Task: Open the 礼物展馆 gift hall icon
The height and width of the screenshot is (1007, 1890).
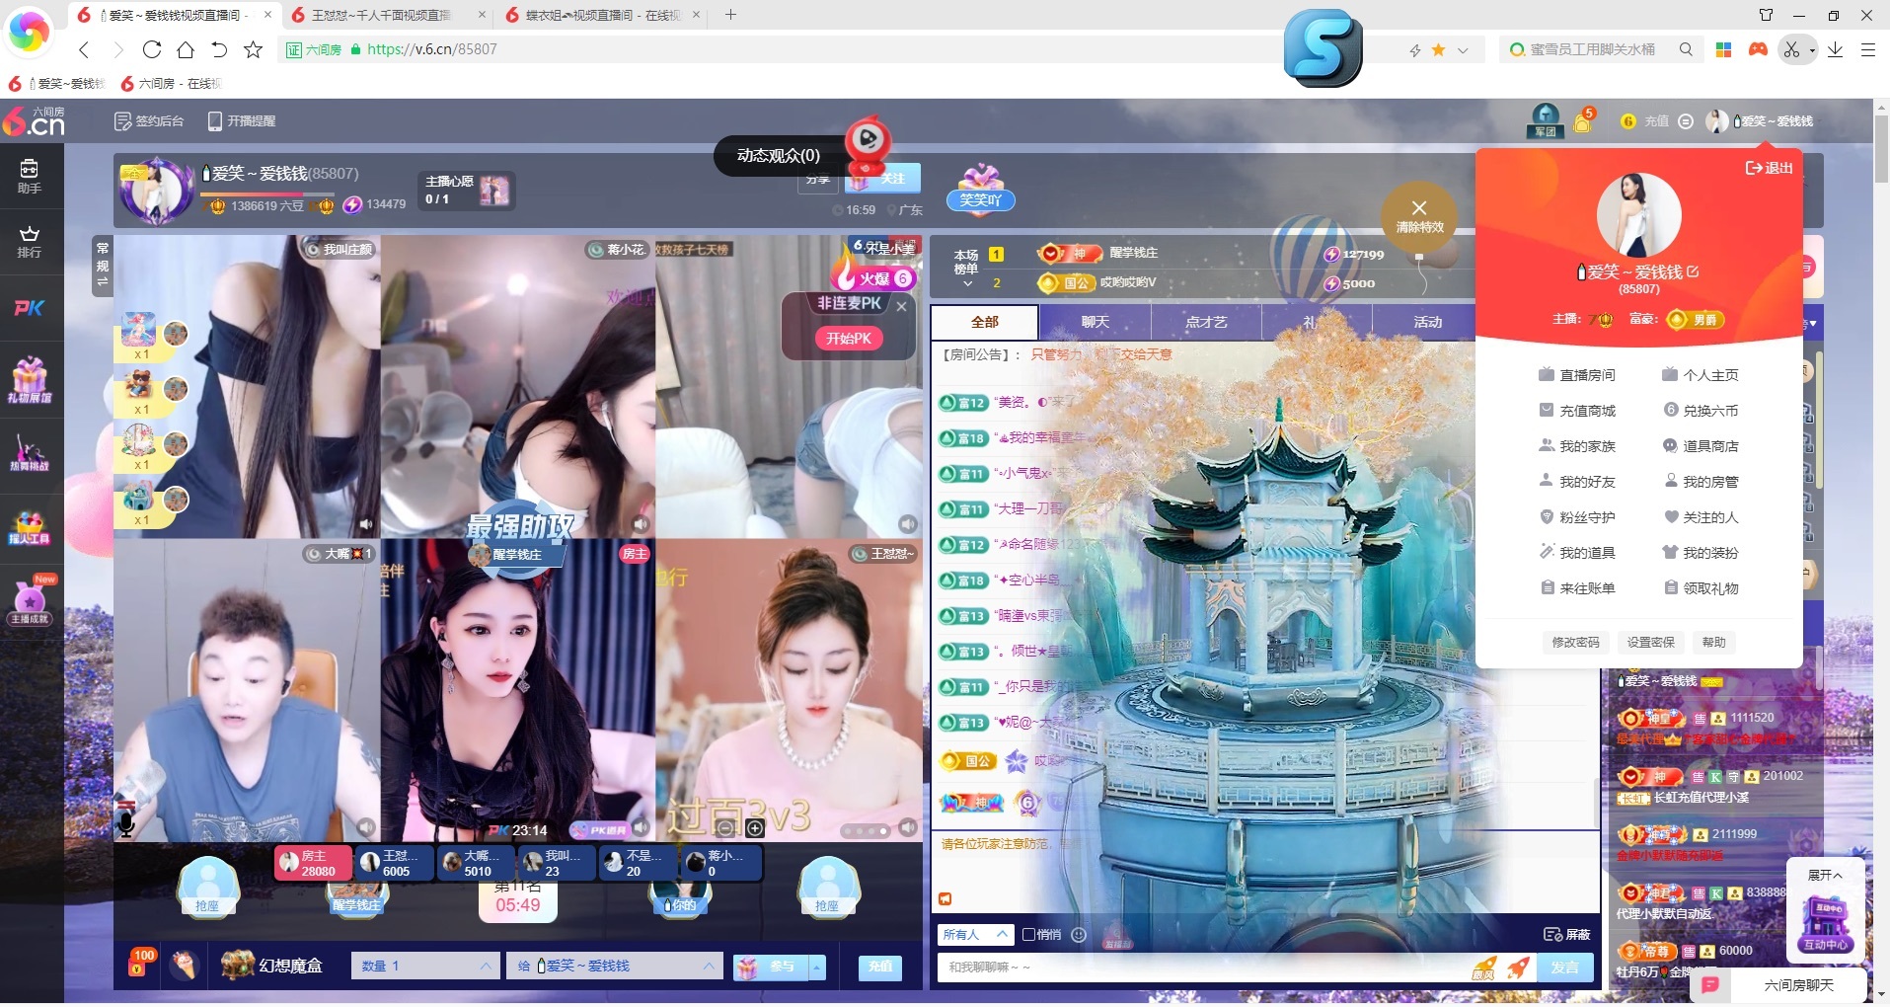Action: (30, 380)
